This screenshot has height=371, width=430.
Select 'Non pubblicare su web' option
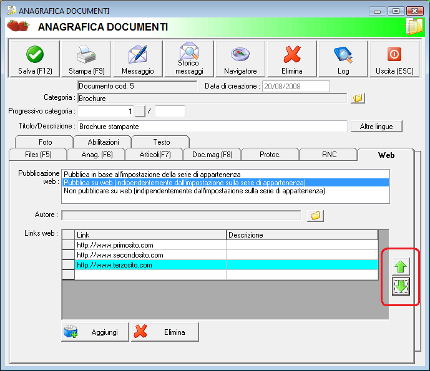[x=226, y=191]
